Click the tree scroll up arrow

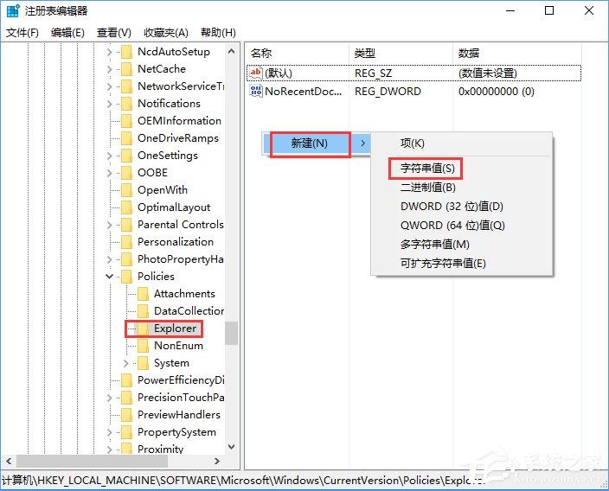[232, 51]
